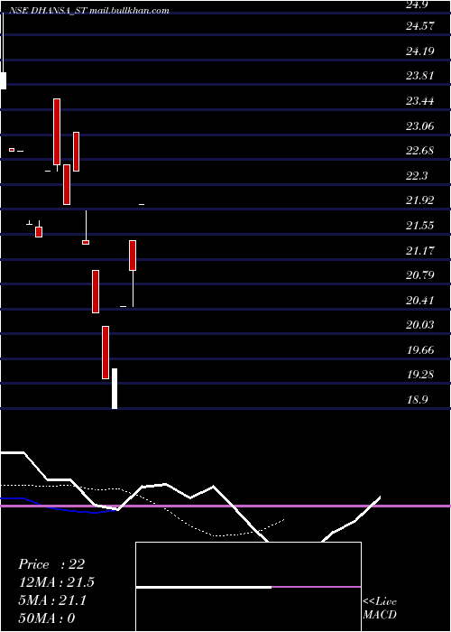Click the 20.41 price axis label

point(420,301)
